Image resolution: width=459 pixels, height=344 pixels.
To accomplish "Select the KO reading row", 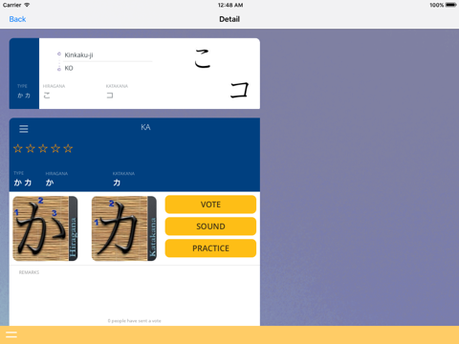I will (x=108, y=68).
